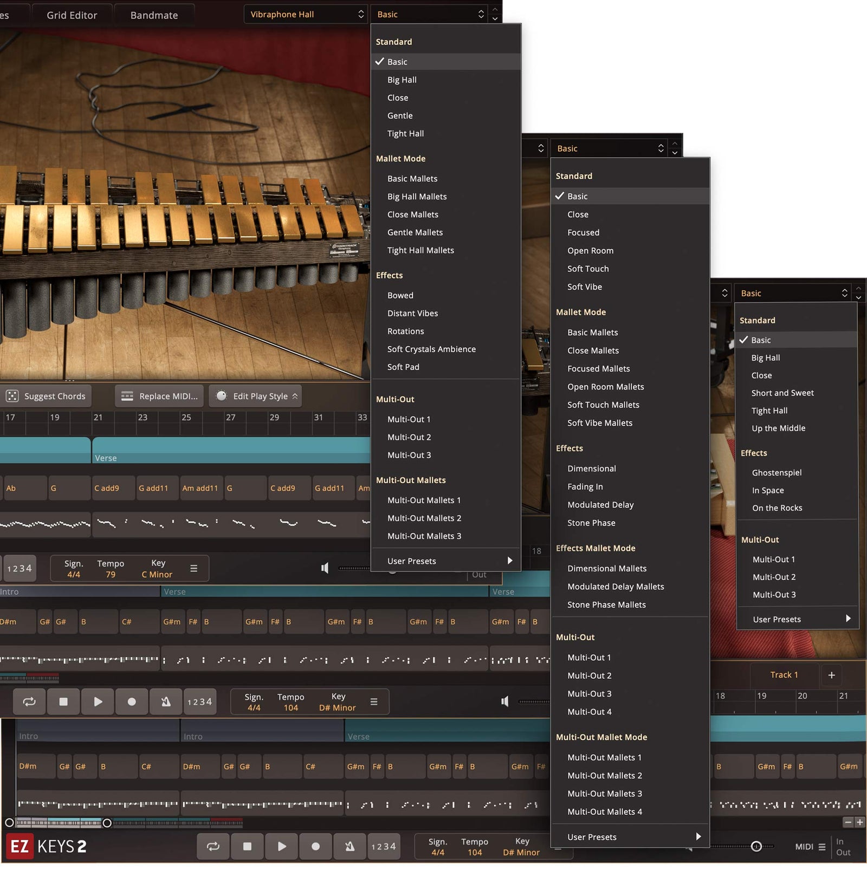The width and height of the screenshot is (867, 870).
Task: Click the record button in the bottom transport
Action: pyautogui.click(x=315, y=846)
